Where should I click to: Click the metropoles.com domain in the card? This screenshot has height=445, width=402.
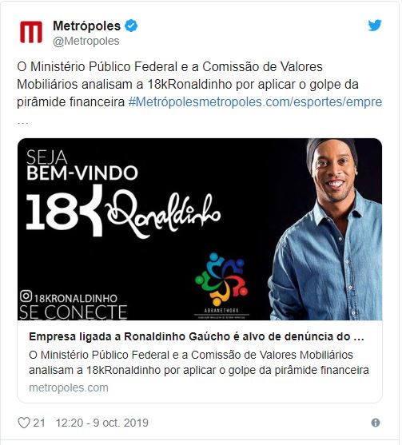(69, 387)
